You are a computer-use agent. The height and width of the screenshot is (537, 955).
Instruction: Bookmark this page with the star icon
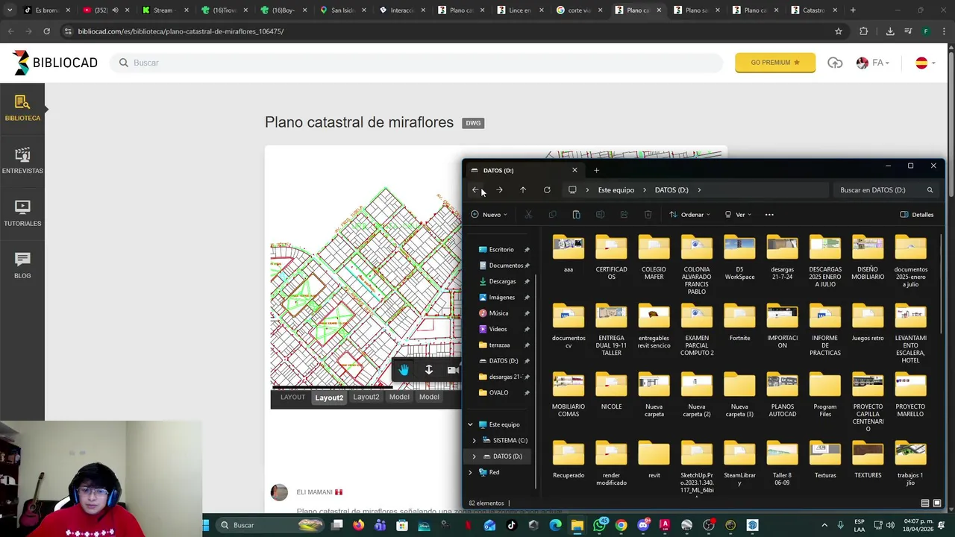[839, 31]
